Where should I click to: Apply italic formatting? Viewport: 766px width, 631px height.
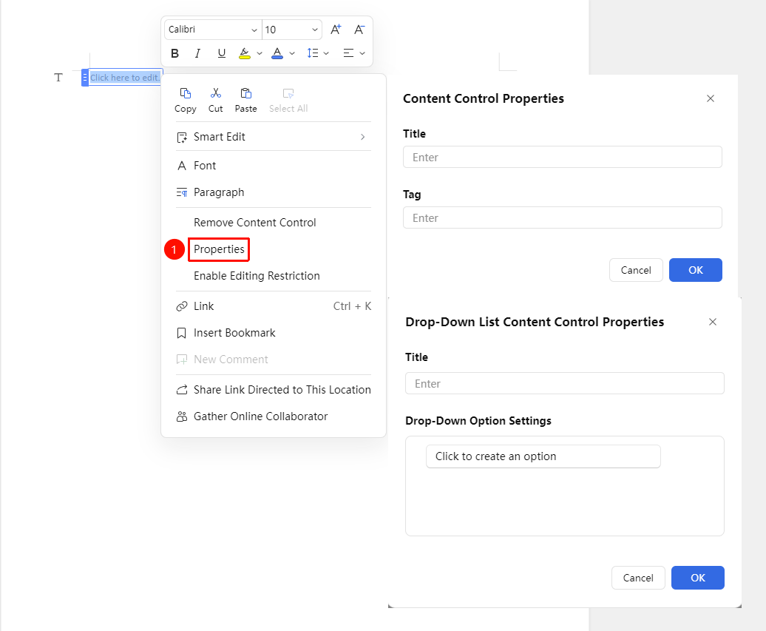click(198, 53)
